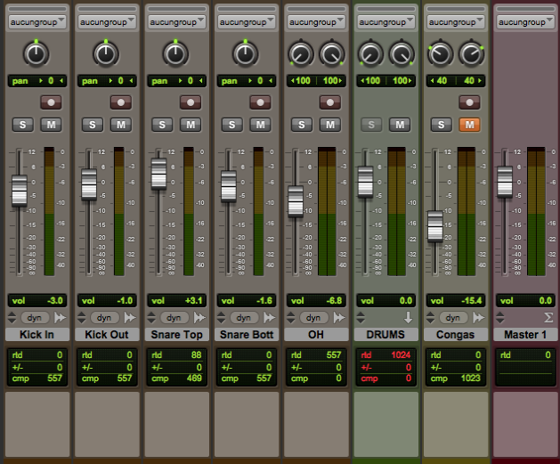This screenshot has height=464, width=560.
Task: Solo the Congas track
Action: [x=441, y=125]
